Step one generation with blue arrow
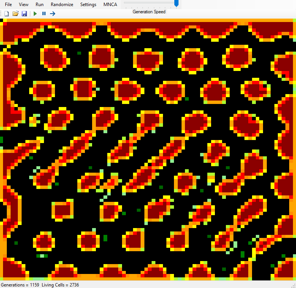296x288 pixels. pos(53,14)
